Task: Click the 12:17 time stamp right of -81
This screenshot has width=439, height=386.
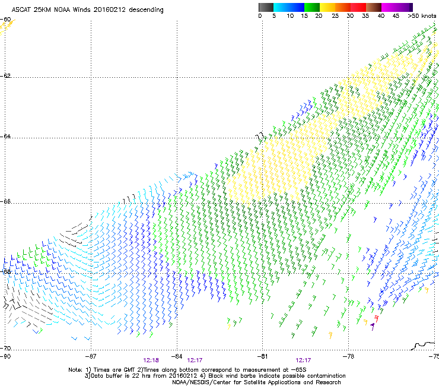Action: [303, 360]
